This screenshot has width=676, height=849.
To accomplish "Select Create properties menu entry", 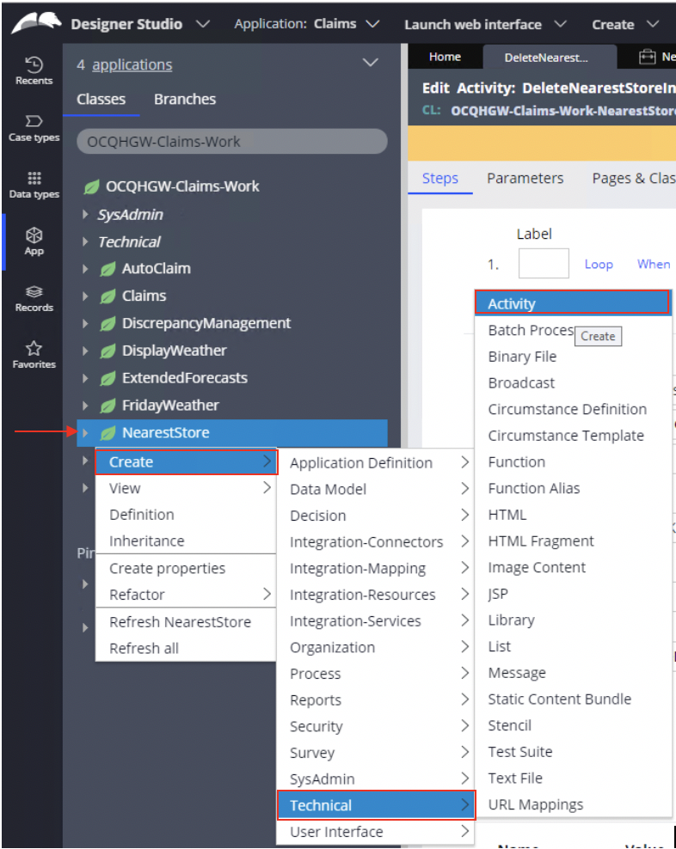I will [186, 569].
